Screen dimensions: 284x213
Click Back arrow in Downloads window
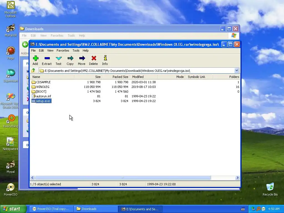point(25,44)
